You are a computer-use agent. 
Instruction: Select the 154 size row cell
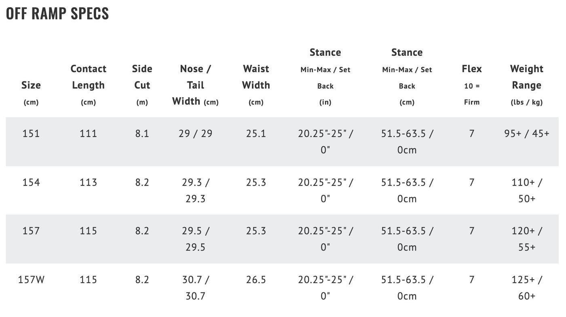point(31,182)
